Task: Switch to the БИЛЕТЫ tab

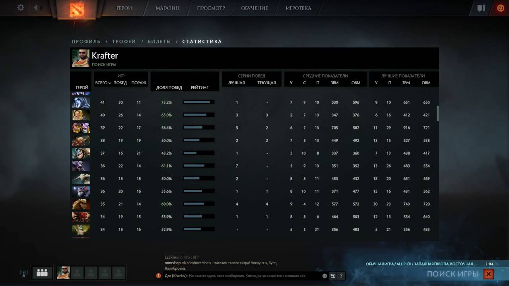Action: pyautogui.click(x=159, y=41)
